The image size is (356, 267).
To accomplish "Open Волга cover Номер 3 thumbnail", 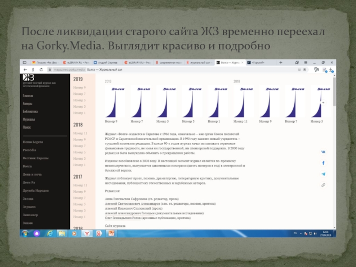I will pyautogui.click(x=192, y=102).
